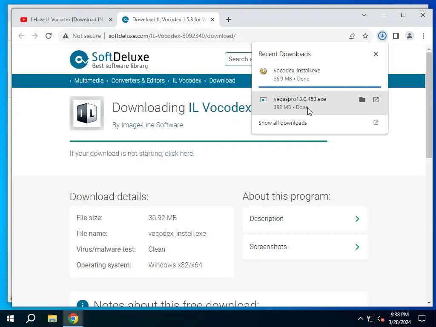Open Chrome's three-dot menu
The height and width of the screenshot is (327, 436).
pos(423,36)
